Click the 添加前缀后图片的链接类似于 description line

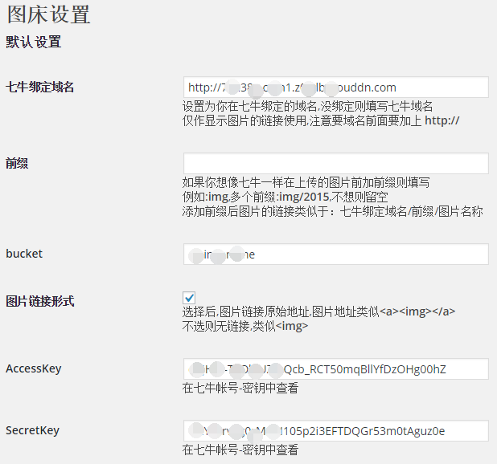[x=332, y=212]
